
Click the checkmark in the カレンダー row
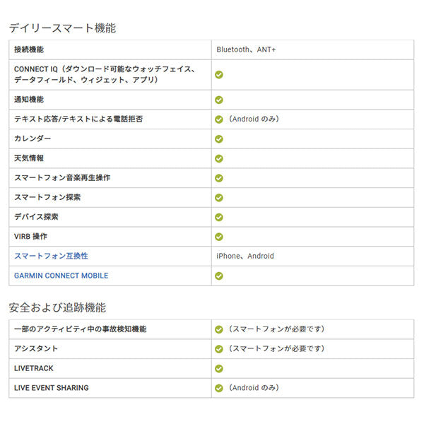[219, 139]
